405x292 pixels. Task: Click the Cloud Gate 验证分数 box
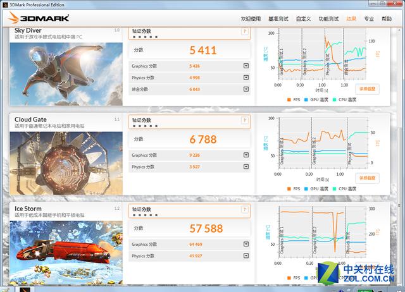[189, 122]
